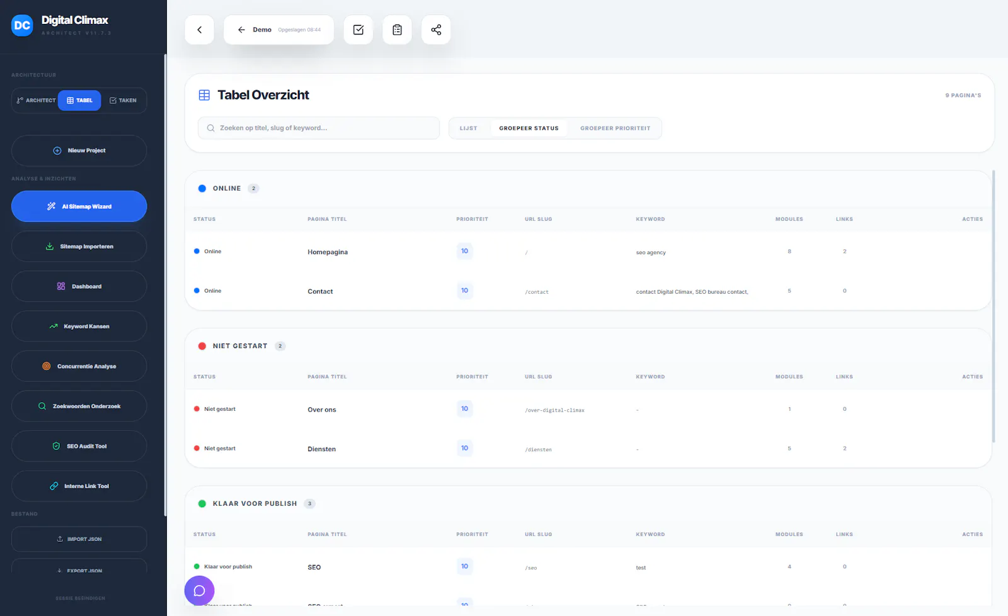
Task: Open the checkmark tasks toolbar icon
Action: tap(358, 30)
